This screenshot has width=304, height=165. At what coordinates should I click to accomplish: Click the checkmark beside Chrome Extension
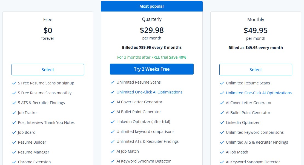(14, 162)
